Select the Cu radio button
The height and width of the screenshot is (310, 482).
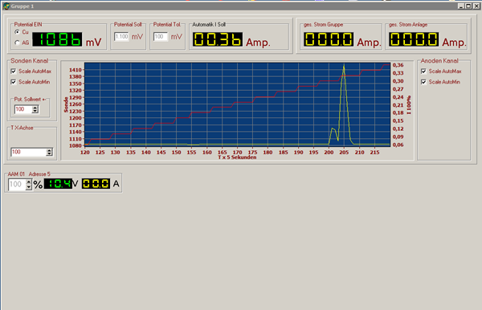pyautogui.click(x=17, y=32)
